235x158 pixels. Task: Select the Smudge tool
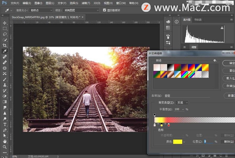(x=5, y=107)
